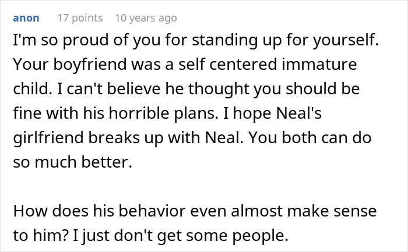This screenshot has width=408, height=252.
Task: Click the word "yourself" in first line
Action: (344, 40)
